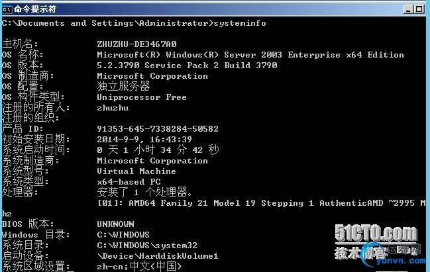Click the C:\WINDOWS\system32 path
Image resolution: width=430 pixels, height=272 pixels.
click(147, 246)
